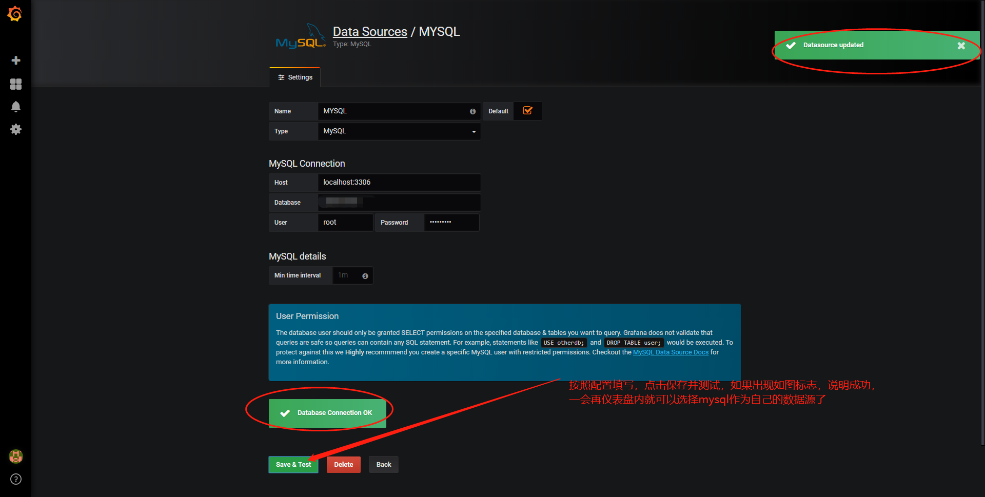Click the Save & Test button
Image resolution: width=985 pixels, height=497 pixels.
click(x=293, y=465)
